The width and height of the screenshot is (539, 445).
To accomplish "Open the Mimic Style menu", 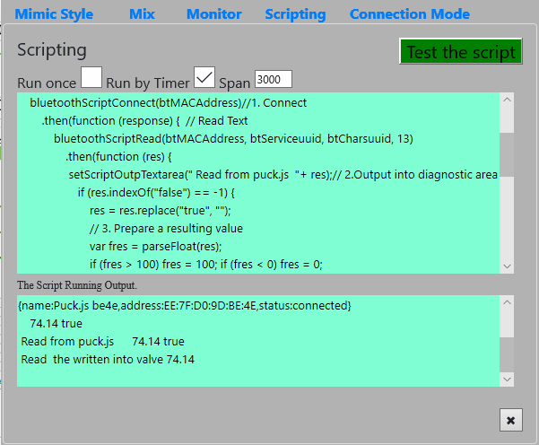I will coord(54,14).
